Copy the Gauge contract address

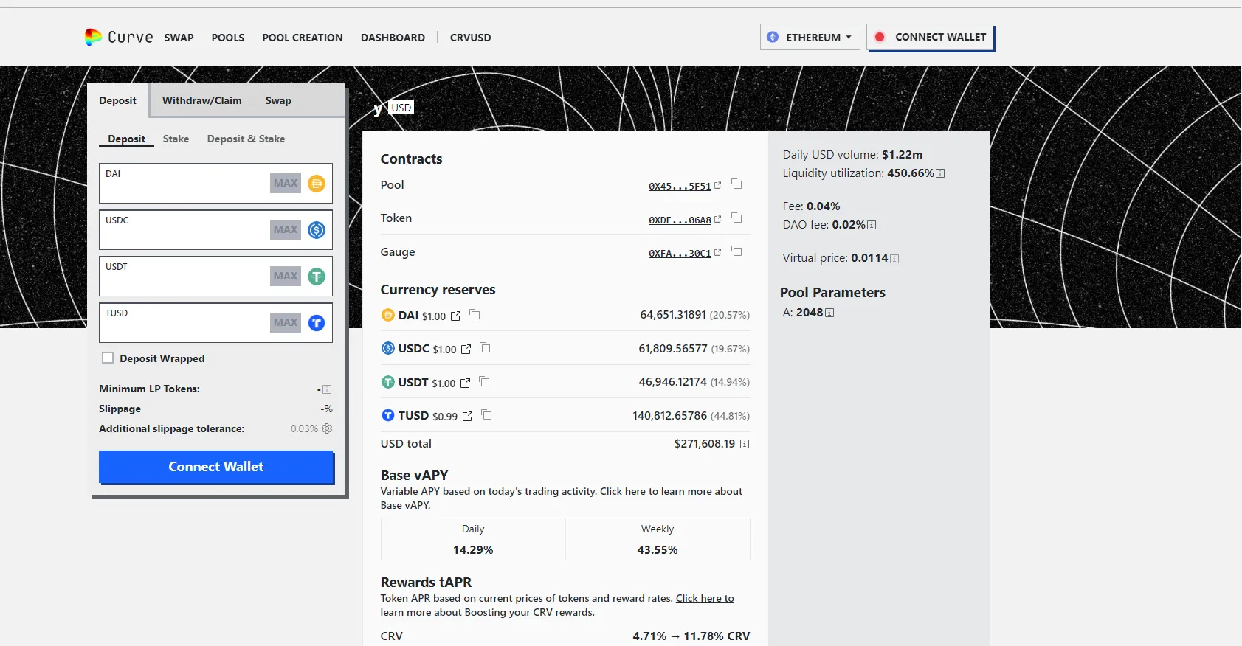tap(736, 251)
